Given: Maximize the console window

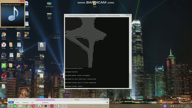Looking at the screenshot, I should tap(125, 15).
